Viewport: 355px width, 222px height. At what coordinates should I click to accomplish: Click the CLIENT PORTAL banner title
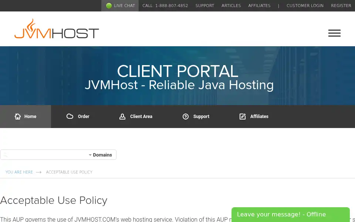click(177, 71)
